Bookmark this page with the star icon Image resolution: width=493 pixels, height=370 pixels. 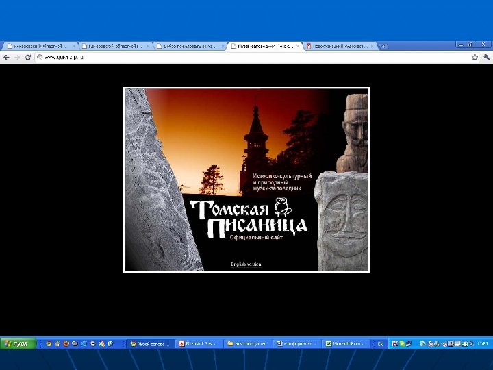[x=475, y=58]
